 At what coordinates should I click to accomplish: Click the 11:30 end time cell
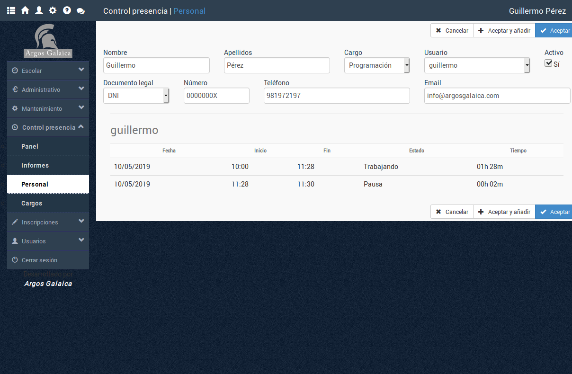(306, 184)
